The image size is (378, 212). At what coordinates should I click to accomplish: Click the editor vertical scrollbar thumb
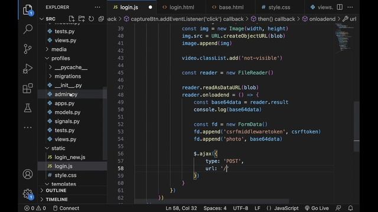(357, 127)
